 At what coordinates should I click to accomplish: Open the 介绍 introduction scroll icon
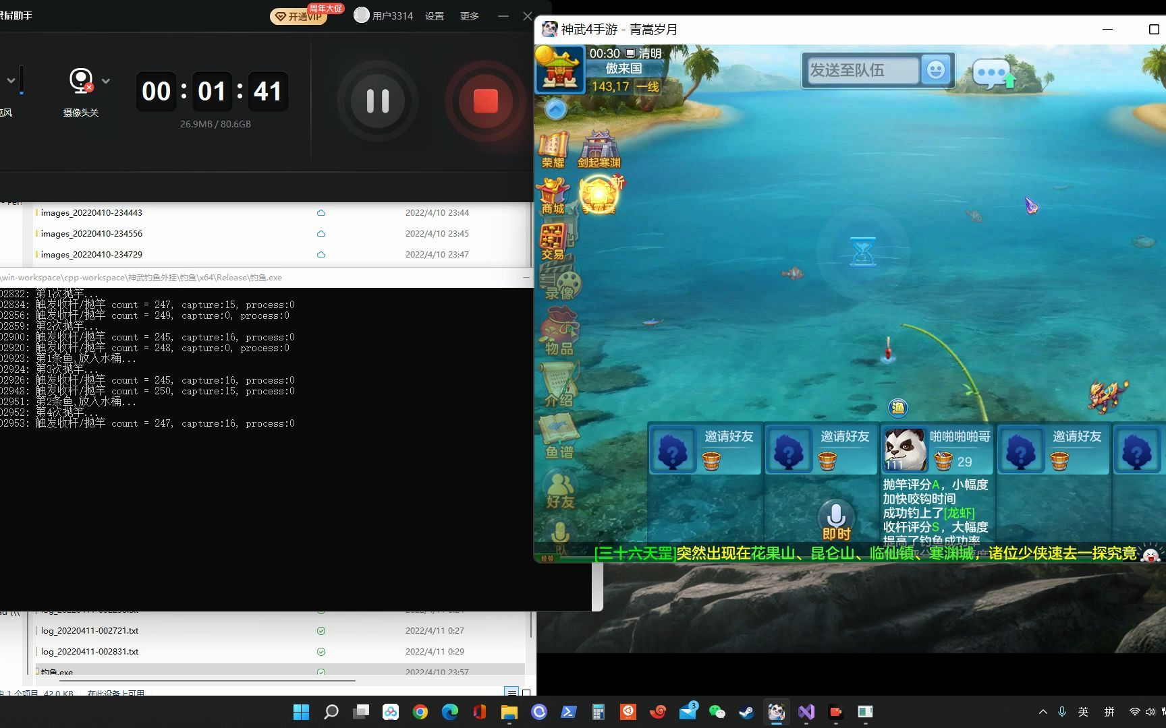[559, 384]
